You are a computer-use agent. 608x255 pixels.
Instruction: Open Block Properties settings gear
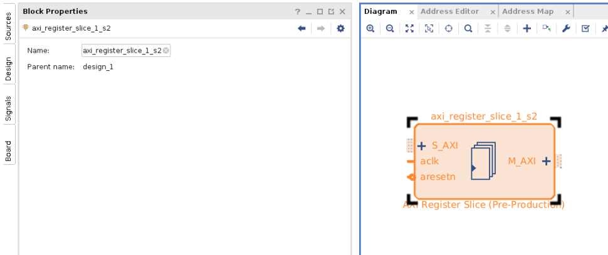(x=340, y=28)
